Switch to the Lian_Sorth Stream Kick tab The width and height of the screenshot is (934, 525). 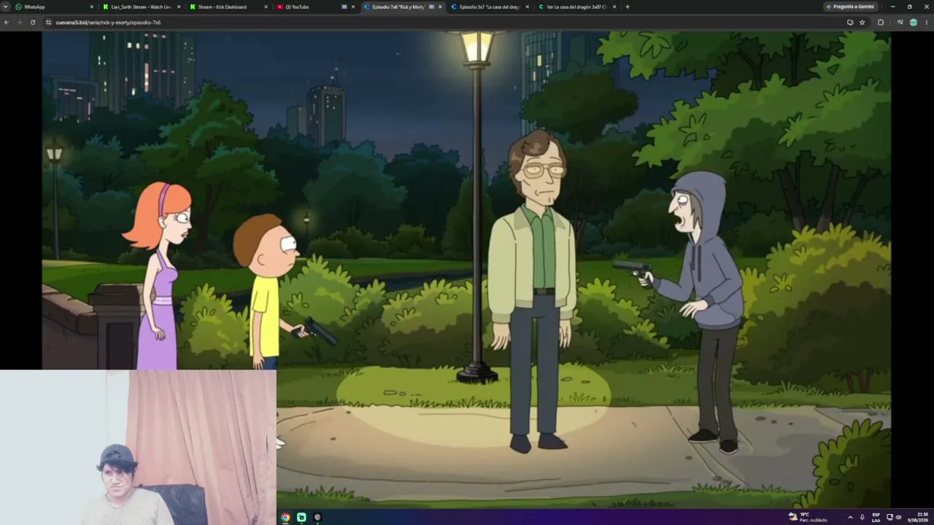click(x=142, y=7)
